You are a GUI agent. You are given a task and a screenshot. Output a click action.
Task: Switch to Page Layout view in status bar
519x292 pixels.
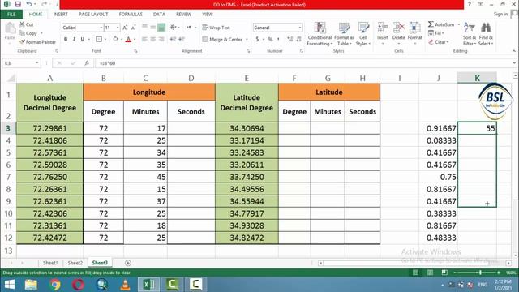tap(430, 273)
